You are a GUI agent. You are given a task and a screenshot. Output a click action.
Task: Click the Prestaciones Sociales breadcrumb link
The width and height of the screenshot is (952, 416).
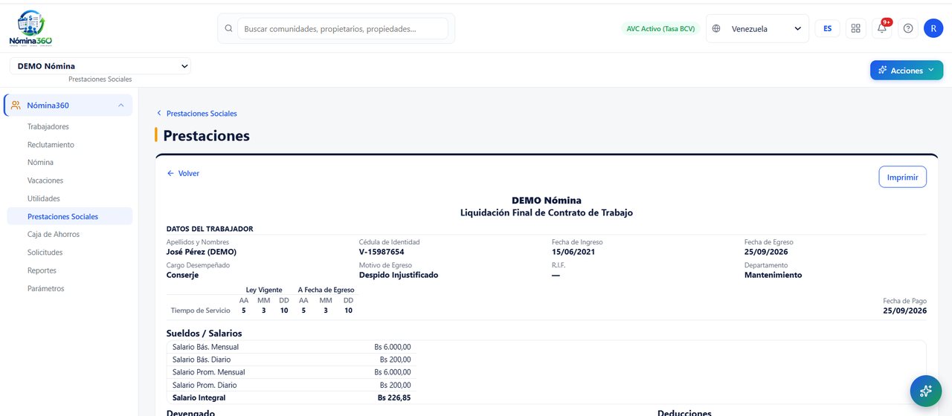coord(202,114)
